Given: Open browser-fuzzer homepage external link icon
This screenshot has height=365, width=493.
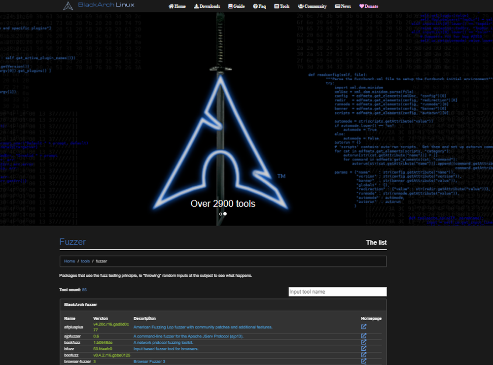Looking at the screenshot, I should click(363, 361).
